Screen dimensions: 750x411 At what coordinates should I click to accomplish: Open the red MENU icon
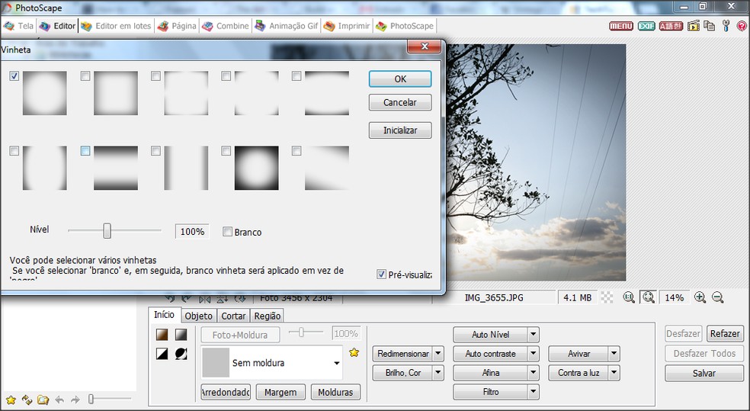(621, 26)
